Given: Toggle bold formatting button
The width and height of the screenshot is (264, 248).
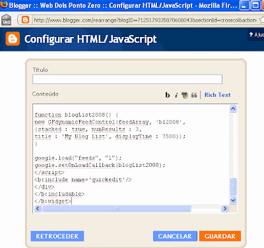Looking at the screenshot, I should click(168, 95).
